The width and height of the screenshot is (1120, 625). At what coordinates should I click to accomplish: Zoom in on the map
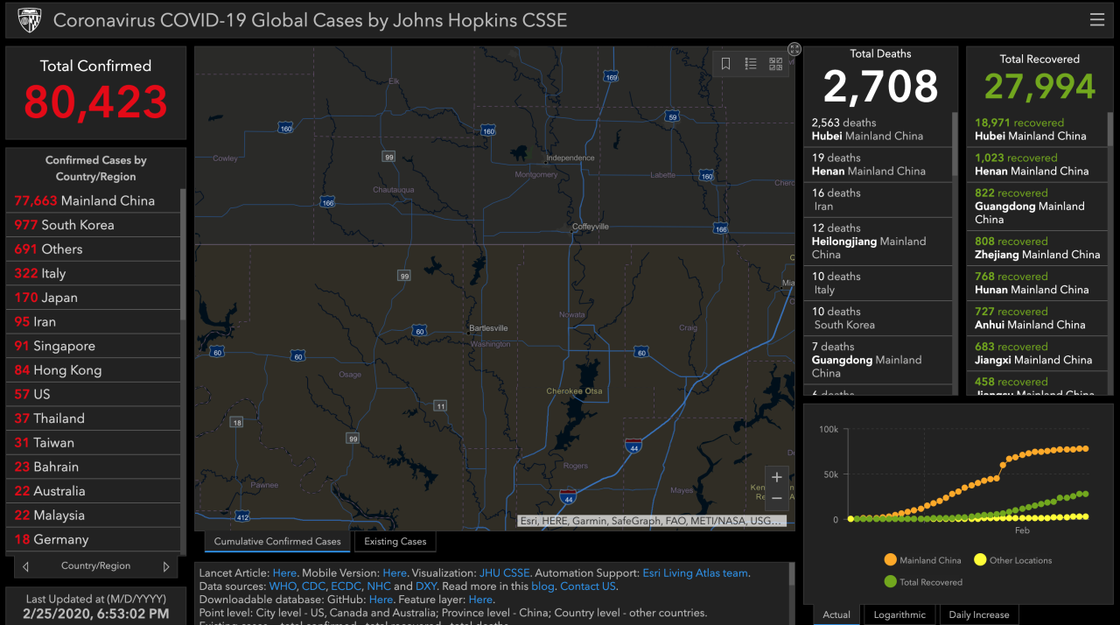776,477
